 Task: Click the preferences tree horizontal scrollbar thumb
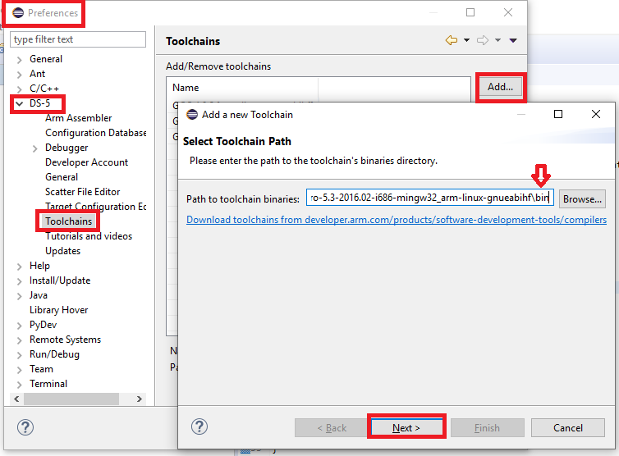click(x=71, y=399)
